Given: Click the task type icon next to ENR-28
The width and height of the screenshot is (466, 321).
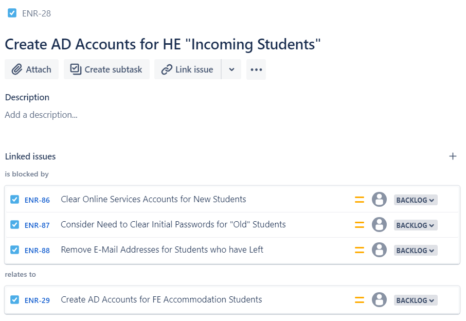Looking at the screenshot, I should point(12,13).
